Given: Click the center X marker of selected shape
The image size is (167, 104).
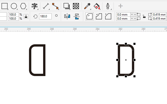Looking at the screenshot, I should tap(126, 60).
